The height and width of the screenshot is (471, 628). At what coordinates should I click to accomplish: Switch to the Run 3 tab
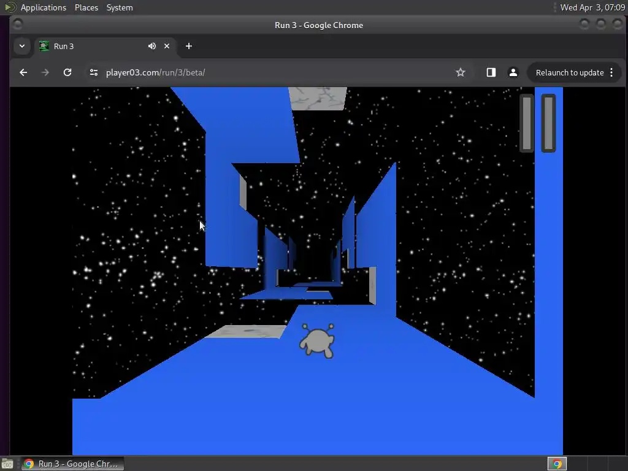pyautogui.click(x=105, y=46)
